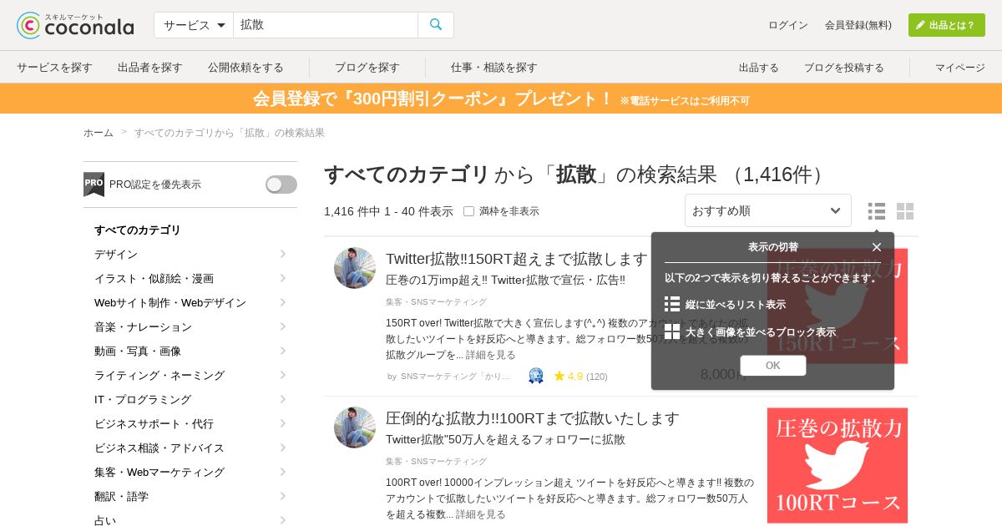Toggle PRO認定を優先表示 switch
The height and width of the screenshot is (526, 1002).
[281, 185]
